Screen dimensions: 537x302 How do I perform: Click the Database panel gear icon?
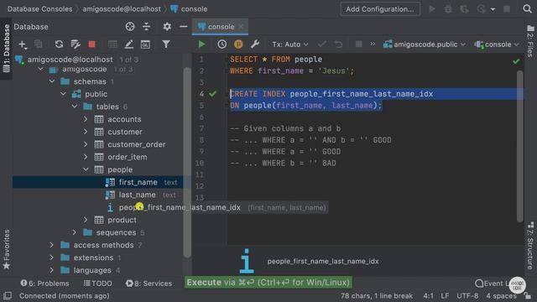167,26
